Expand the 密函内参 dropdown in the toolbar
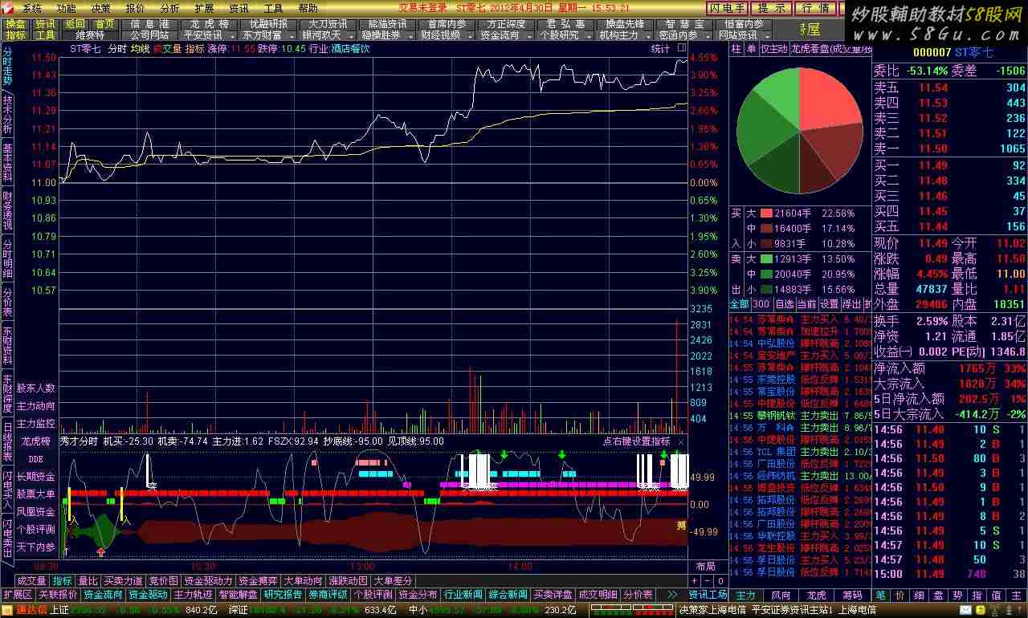The width and height of the screenshot is (1028, 618). click(708, 36)
